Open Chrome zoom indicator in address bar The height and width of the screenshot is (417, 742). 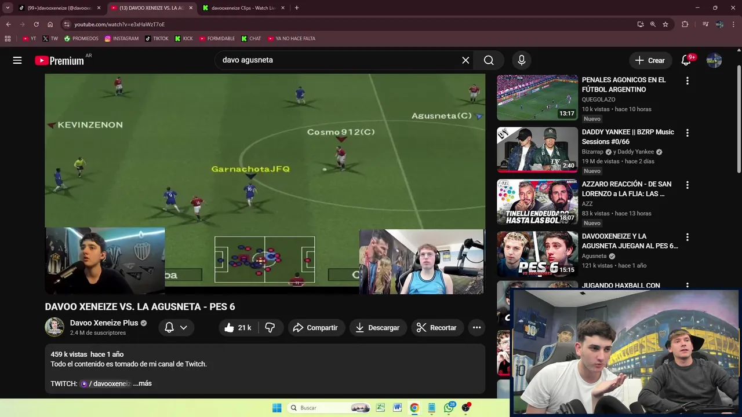[x=653, y=24]
